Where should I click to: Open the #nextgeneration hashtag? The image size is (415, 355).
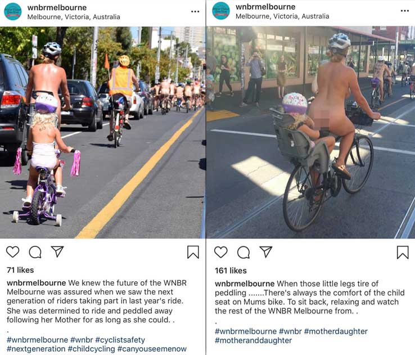(36, 349)
